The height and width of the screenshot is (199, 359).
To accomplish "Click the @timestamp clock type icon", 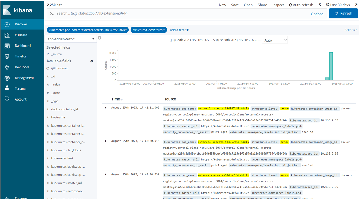I will tap(48, 68).
